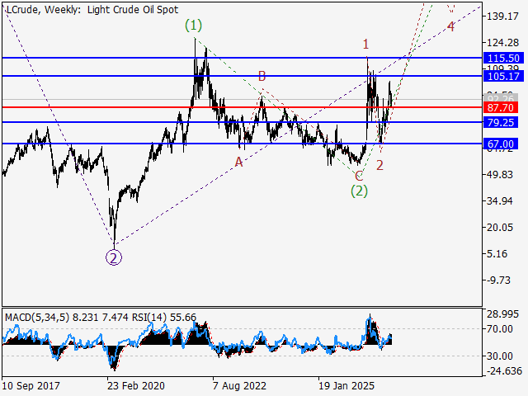Click the 105.17 blue price label
Image resolution: width=528 pixels, height=396 pixels.
[503, 76]
